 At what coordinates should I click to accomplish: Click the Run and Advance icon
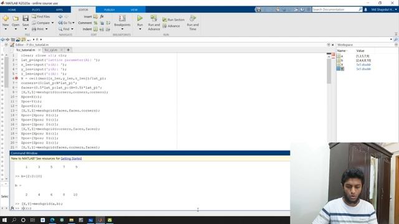pos(154,18)
